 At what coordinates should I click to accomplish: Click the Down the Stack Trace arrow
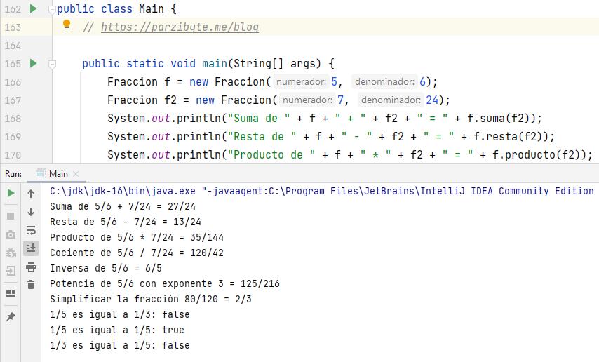click(31, 212)
